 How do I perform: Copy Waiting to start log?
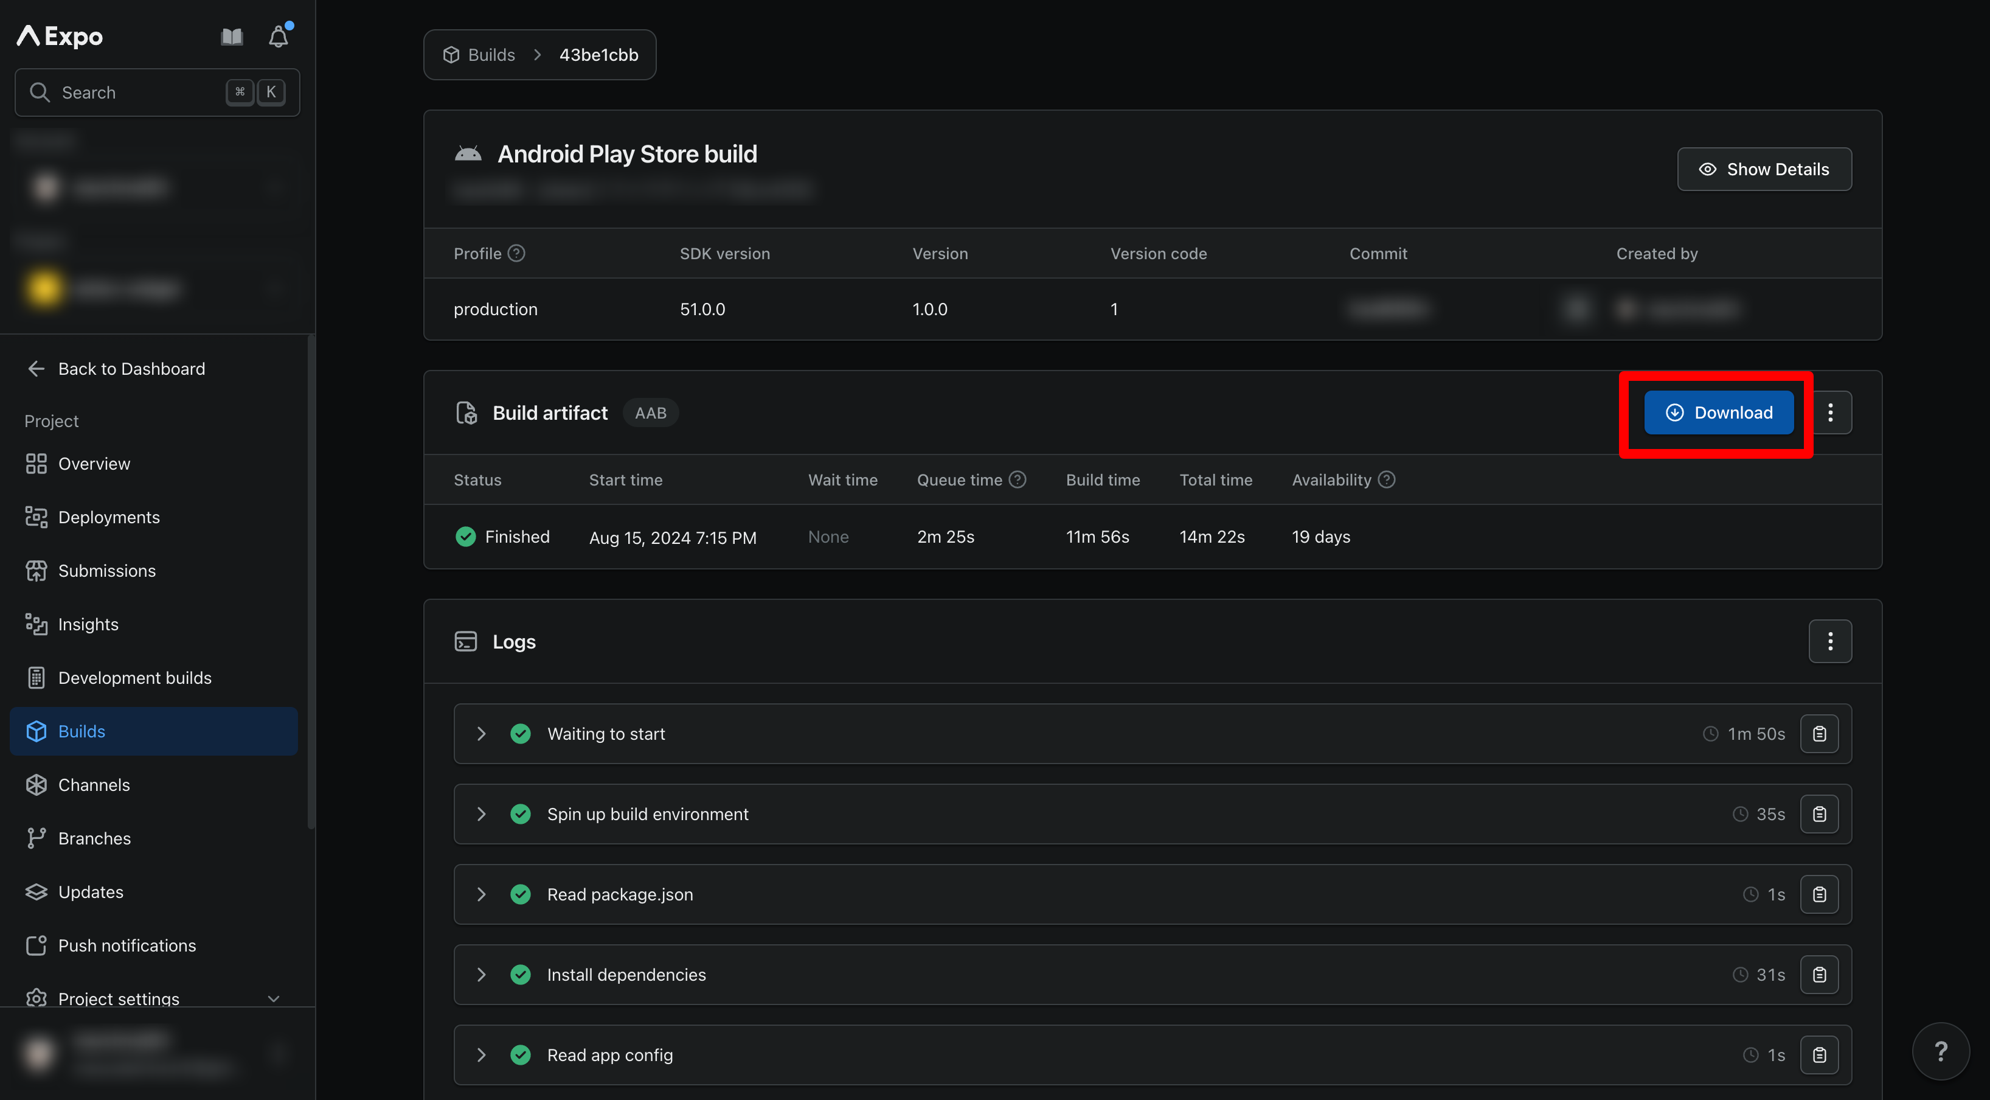(x=1819, y=734)
